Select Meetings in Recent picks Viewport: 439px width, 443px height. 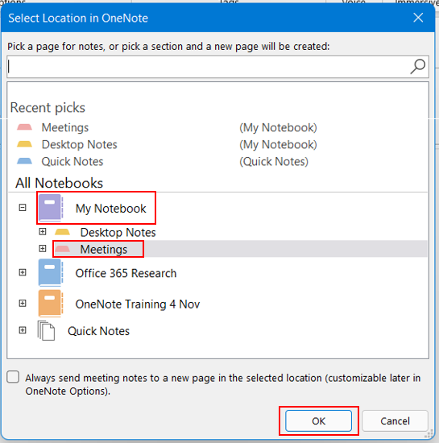(x=65, y=128)
